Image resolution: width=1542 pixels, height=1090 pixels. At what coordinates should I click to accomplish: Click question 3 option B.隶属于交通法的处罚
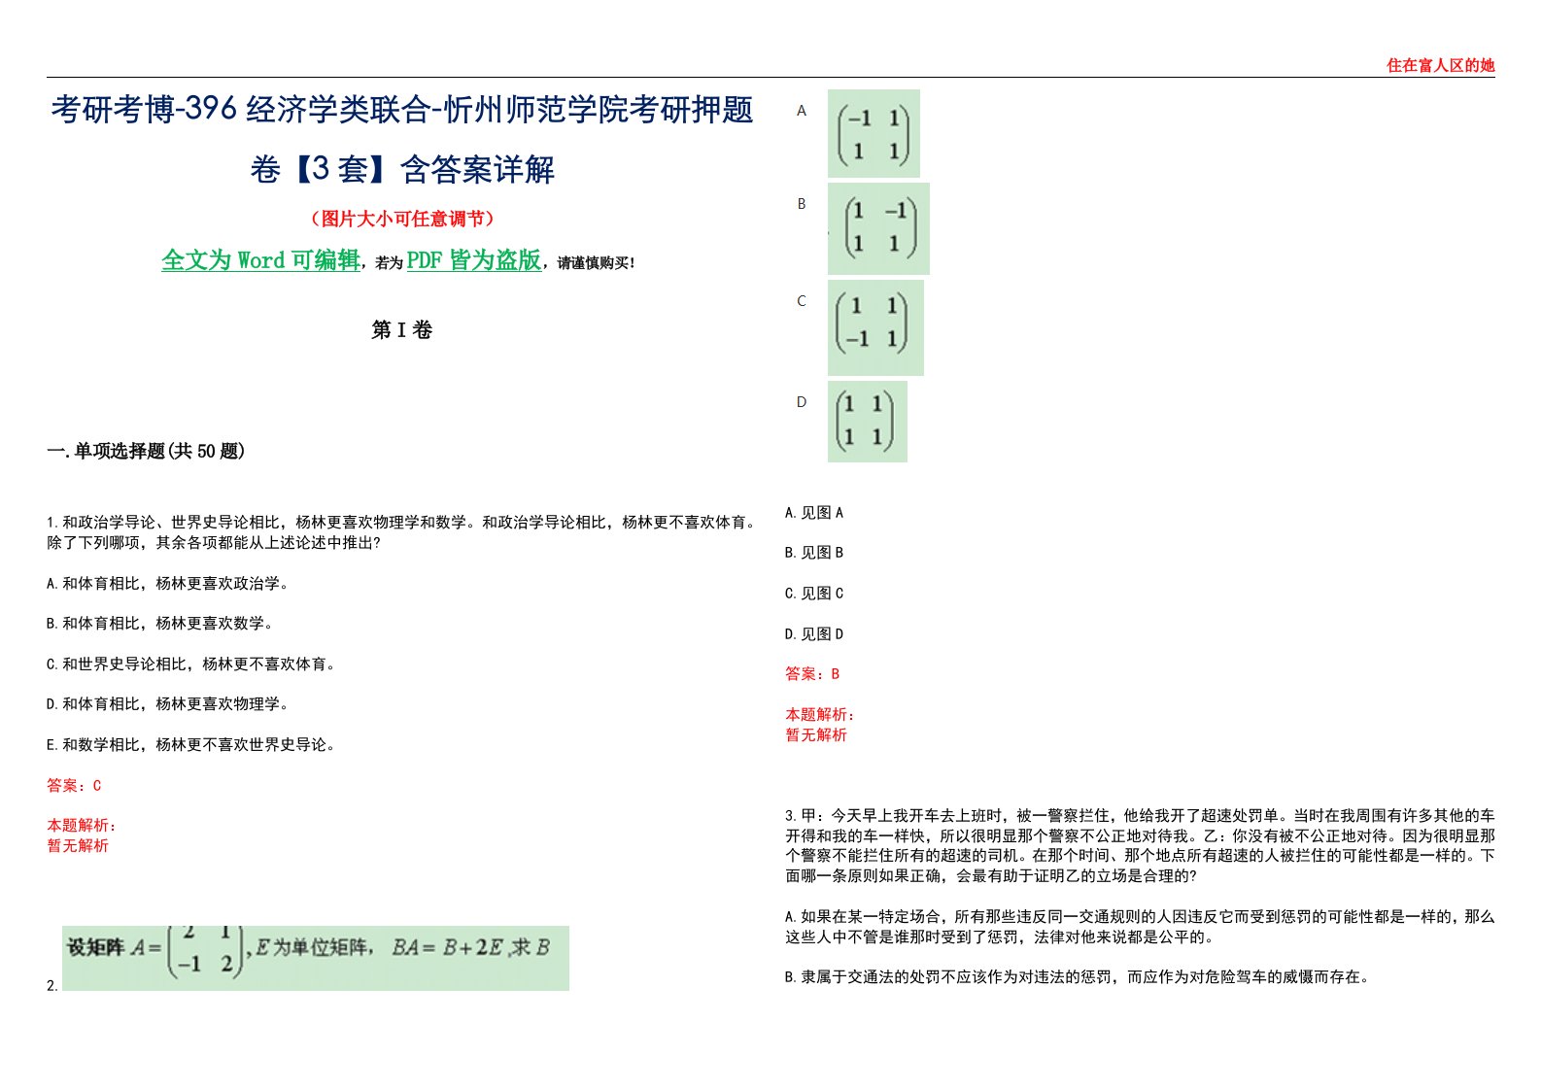(1079, 977)
